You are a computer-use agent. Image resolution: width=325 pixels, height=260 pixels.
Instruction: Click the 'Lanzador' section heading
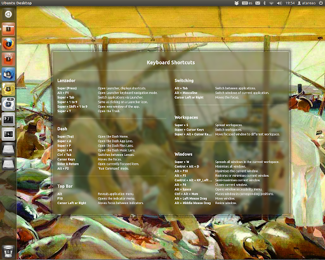tap(66, 81)
